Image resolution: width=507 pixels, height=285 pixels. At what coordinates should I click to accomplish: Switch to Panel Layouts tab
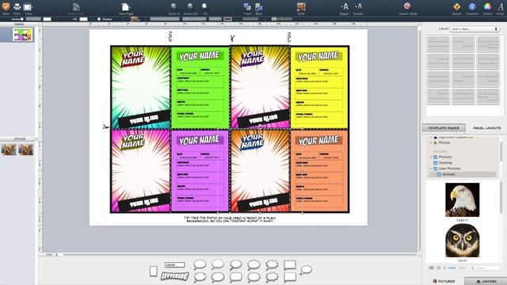(x=486, y=128)
